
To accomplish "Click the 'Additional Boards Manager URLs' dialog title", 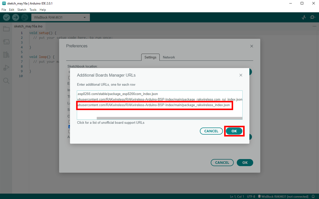I will click(x=106, y=75).
